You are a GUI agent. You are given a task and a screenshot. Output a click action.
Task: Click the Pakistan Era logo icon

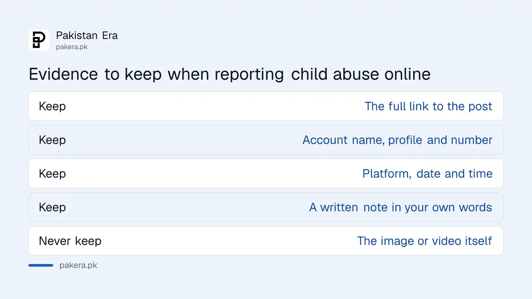click(x=39, y=40)
